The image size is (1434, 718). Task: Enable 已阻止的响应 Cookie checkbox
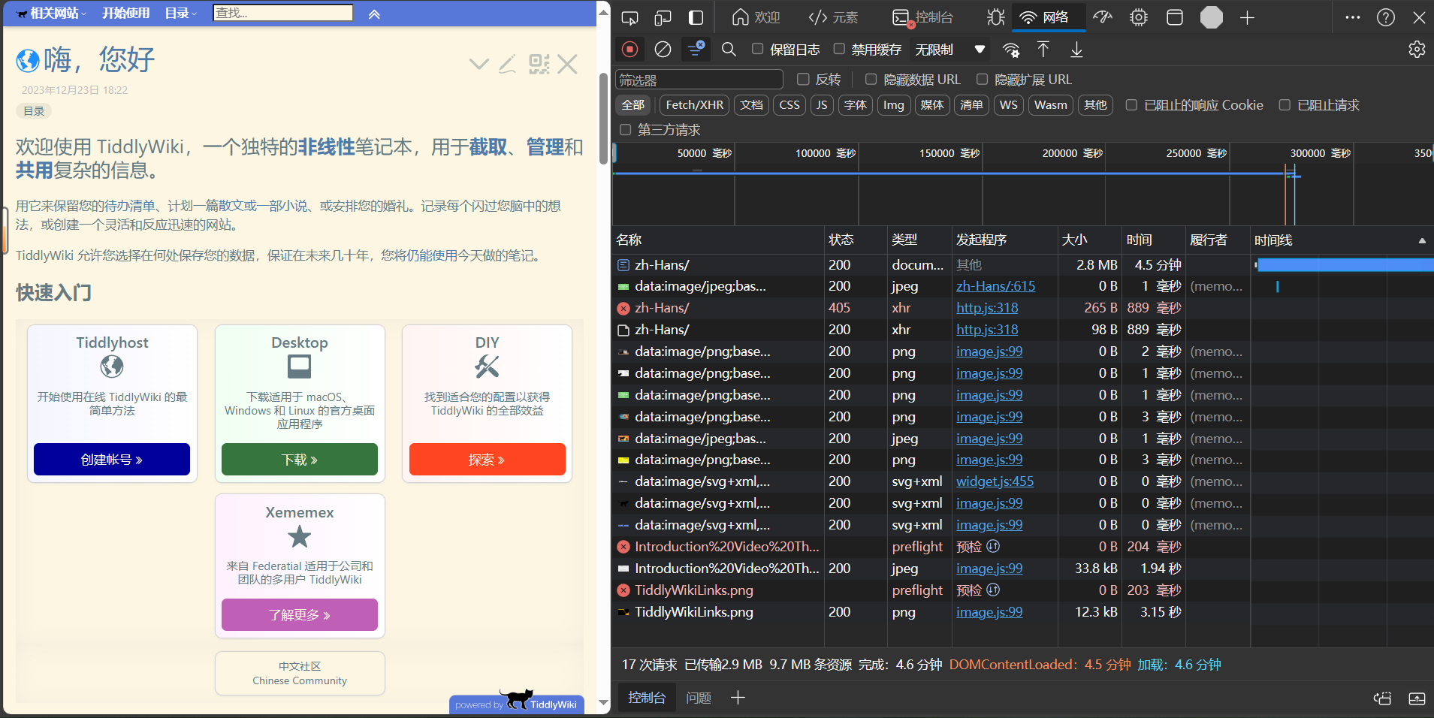pyautogui.click(x=1131, y=105)
